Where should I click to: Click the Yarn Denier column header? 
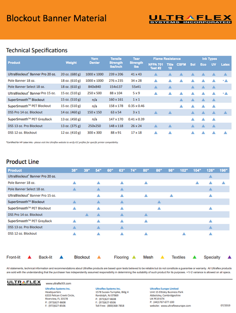click(95, 61)
